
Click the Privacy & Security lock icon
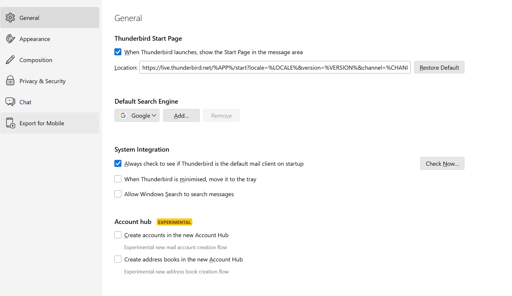(x=10, y=81)
